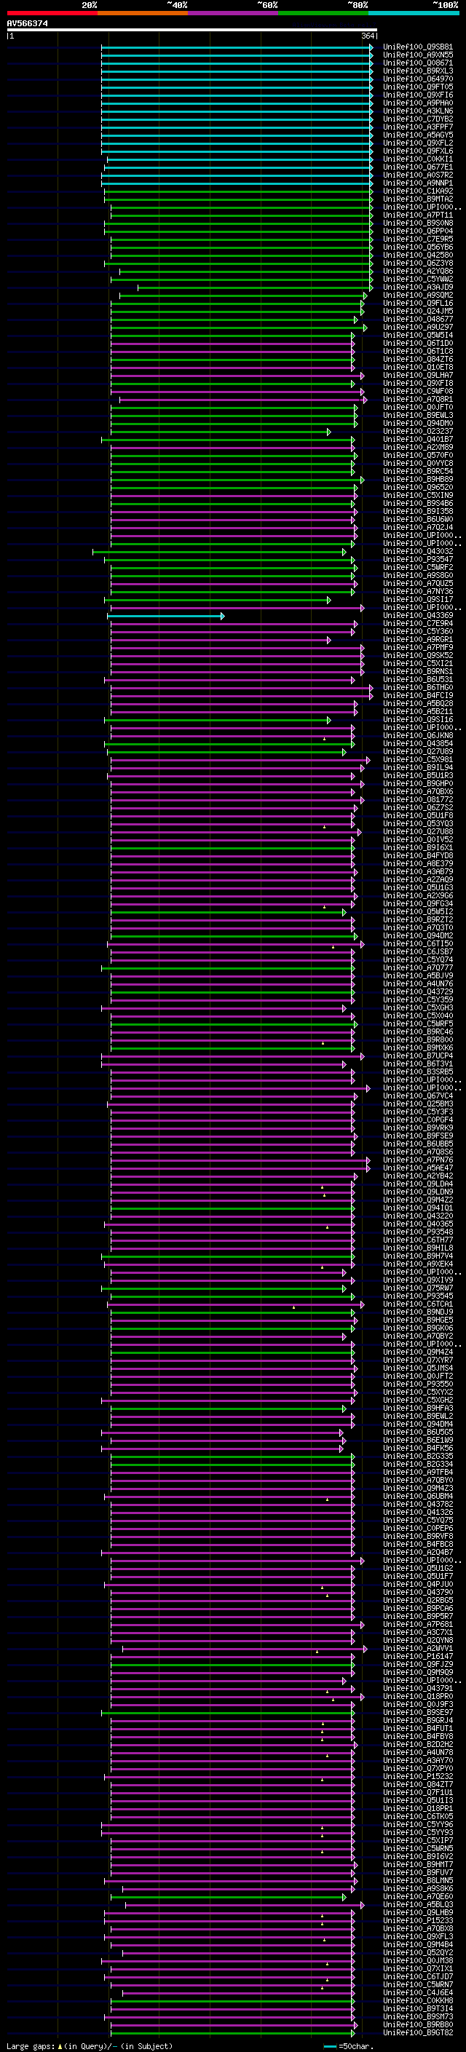The image size is (466, 2052).
Task: Select hit label UniRef100_B6THG0
Action: 418,689
